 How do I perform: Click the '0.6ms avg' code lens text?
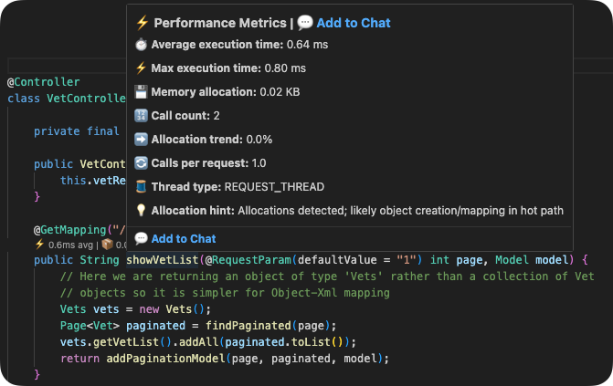tap(70, 245)
